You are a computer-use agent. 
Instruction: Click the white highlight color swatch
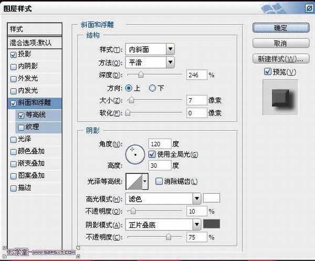(x=212, y=199)
